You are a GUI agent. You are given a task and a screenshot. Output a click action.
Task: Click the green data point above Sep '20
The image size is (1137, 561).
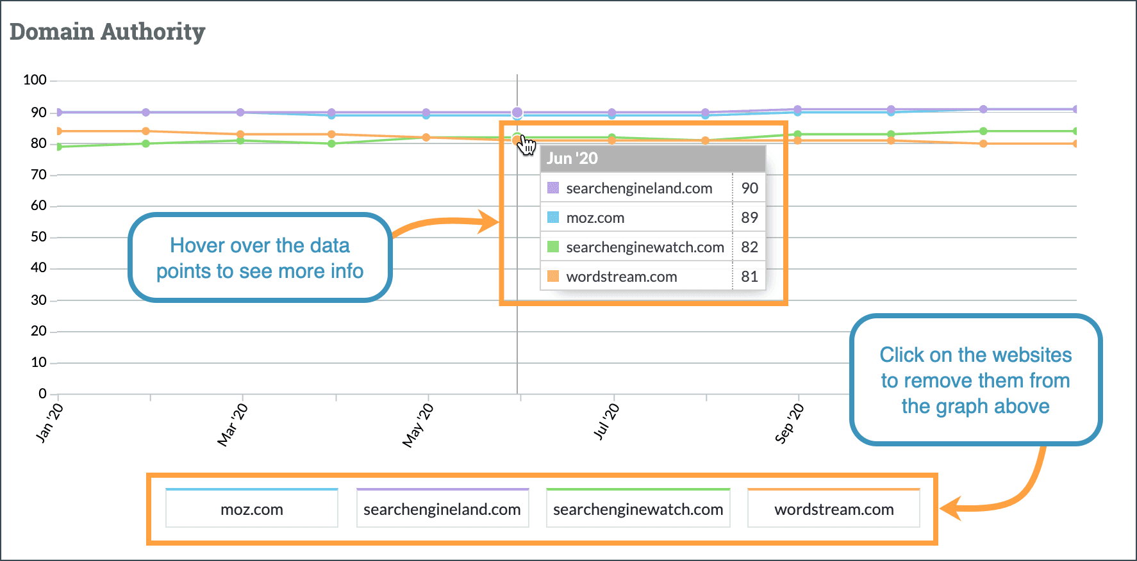pyautogui.click(x=797, y=134)
